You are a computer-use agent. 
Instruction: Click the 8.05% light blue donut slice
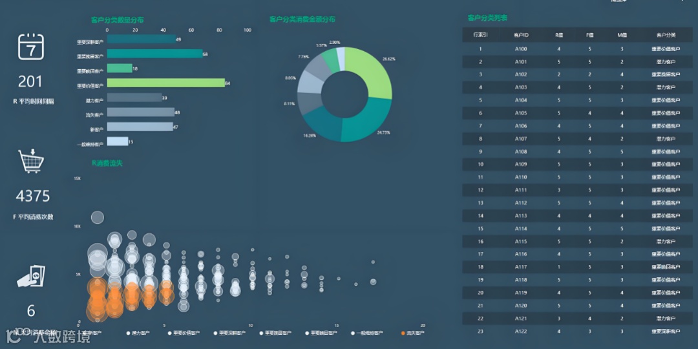tap(310, 82)
